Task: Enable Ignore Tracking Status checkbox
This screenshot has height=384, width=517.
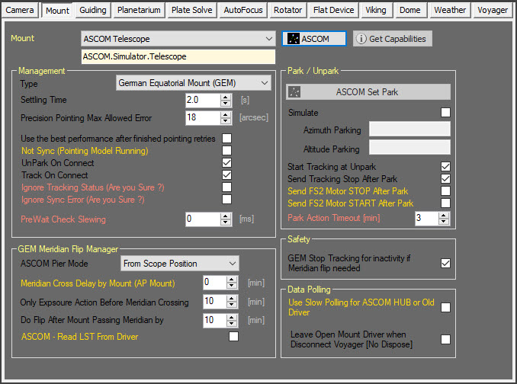Action: 226,187
